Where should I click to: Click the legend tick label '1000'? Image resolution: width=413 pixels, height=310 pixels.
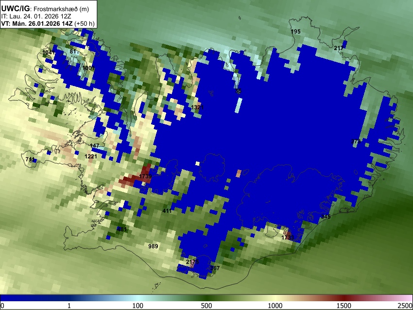pyautogui.click(x=275, y=306)
